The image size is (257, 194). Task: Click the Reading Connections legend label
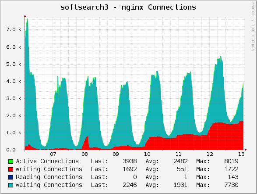pyautogui.click(x=49, y=177)
